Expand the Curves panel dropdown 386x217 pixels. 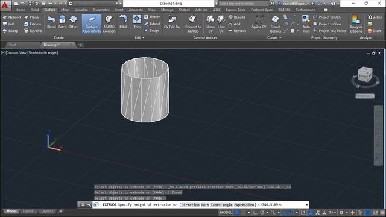274,37
